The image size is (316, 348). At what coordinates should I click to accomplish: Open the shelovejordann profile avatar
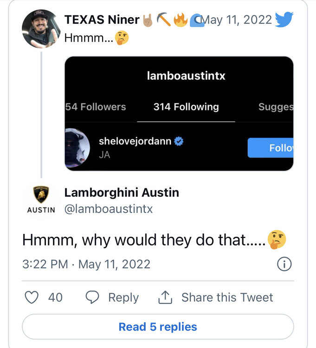click(x=77, y=148)
